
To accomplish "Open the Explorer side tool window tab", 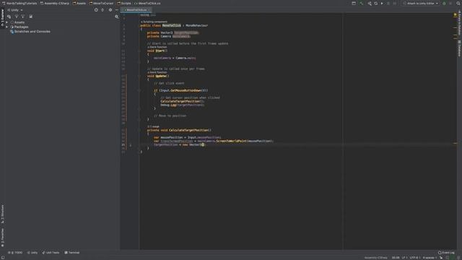I will click(x=2, y=17).
